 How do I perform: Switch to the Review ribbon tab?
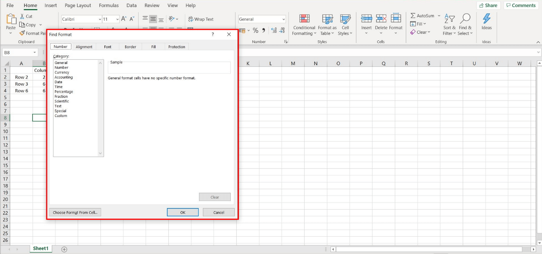[x=152, y=5]
